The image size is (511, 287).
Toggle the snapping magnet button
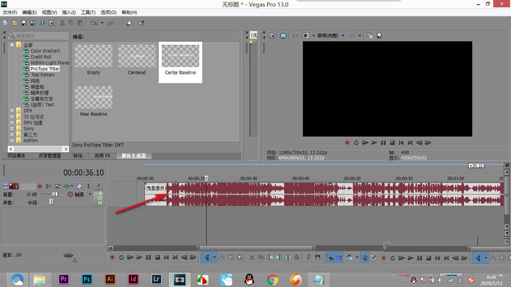click(x=330, y=258)
